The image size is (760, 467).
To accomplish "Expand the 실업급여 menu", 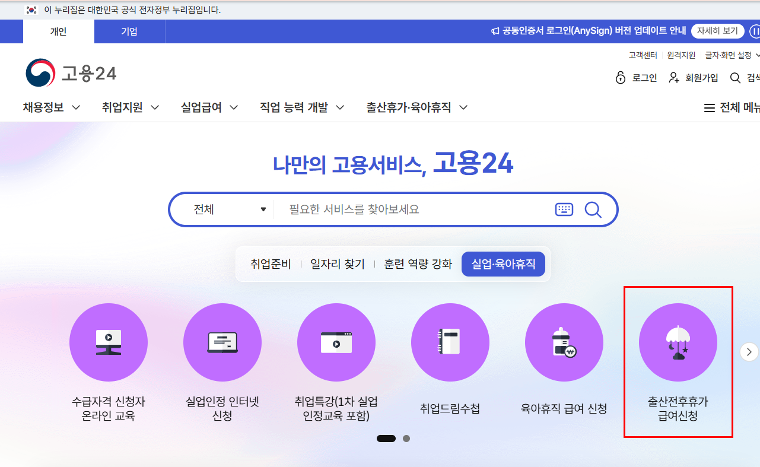I will (209, 107).
